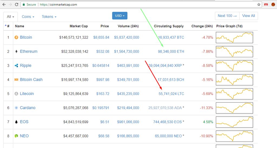Click the Ripple logo icon

(x=16, y=66)
